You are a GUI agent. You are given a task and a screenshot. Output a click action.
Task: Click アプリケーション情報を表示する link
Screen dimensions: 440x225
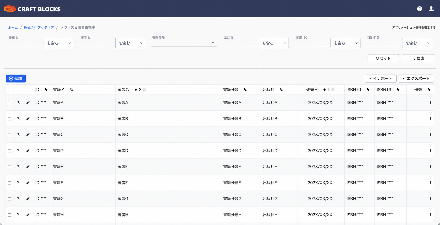(414, 28)
